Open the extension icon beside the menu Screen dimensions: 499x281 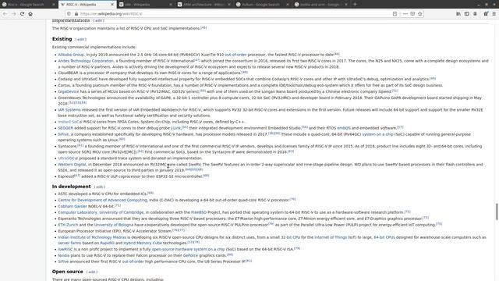[486, 14]
